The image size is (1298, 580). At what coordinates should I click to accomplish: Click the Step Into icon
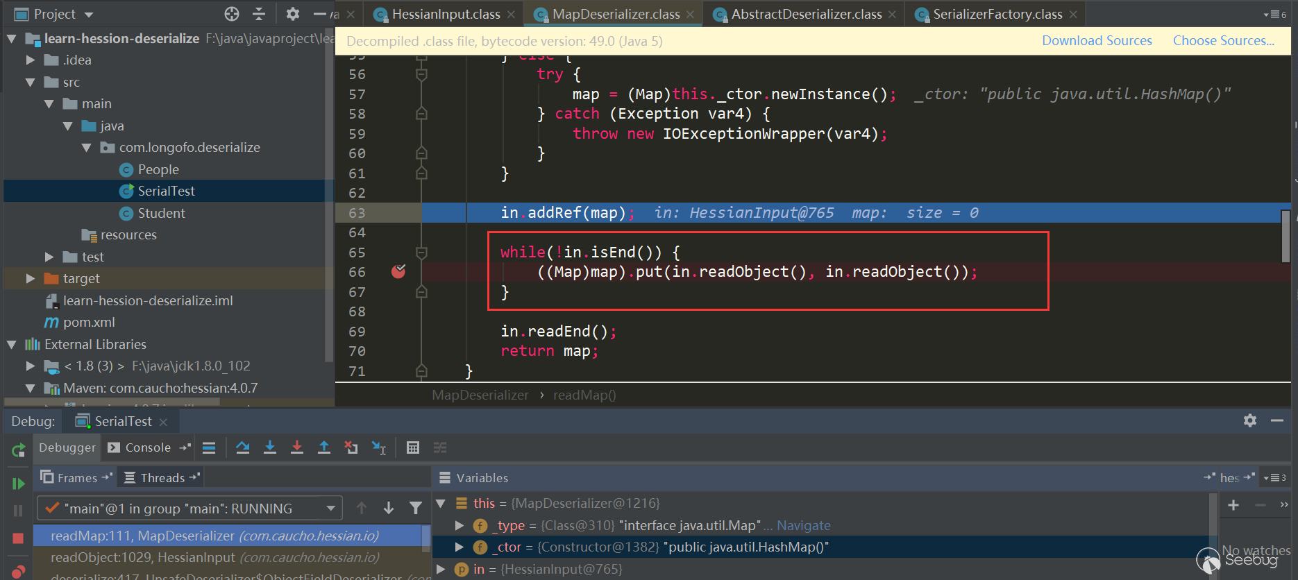[270, 447]
